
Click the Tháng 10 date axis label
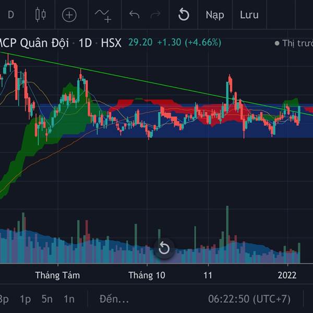pos(147,275)
